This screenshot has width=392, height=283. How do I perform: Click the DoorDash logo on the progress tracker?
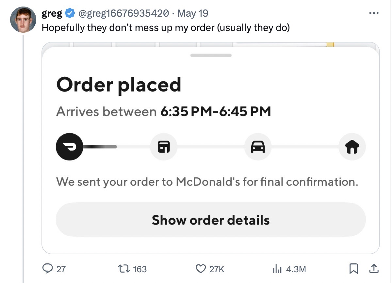69,147
